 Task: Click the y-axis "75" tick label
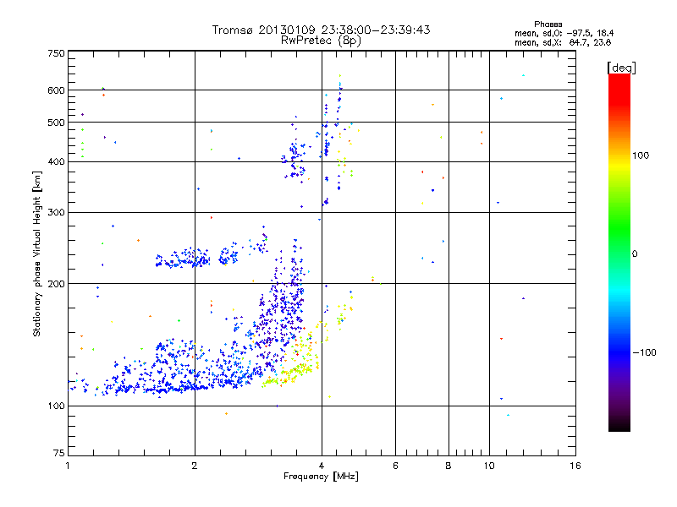coord(59,453)
